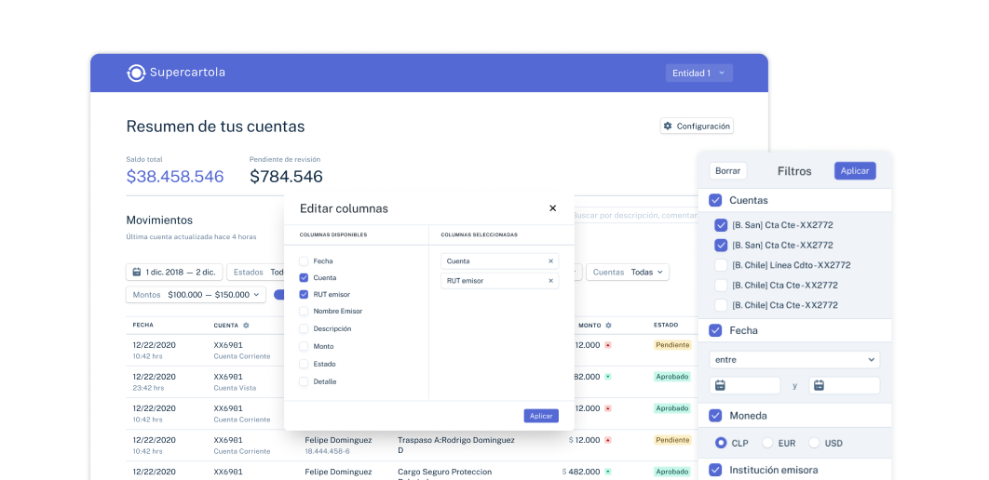
Task: Select the EUR currency radio button
Action: 767,443
